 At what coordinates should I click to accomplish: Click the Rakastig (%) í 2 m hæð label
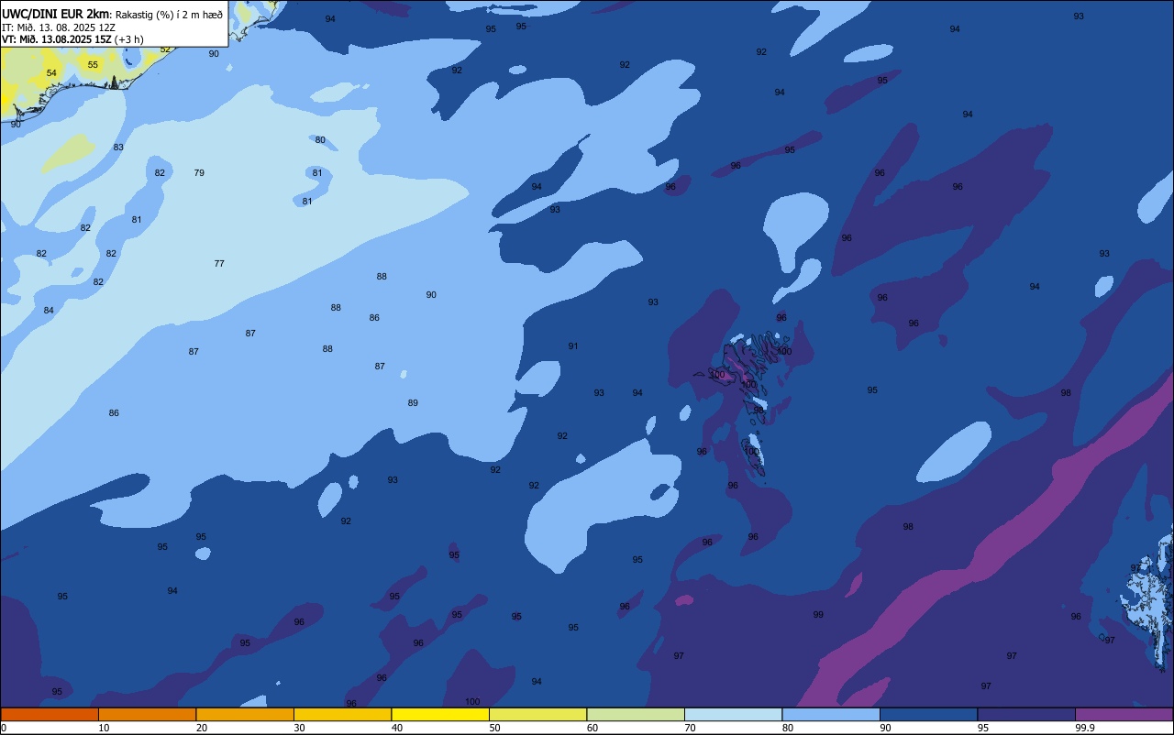[169, 15]
